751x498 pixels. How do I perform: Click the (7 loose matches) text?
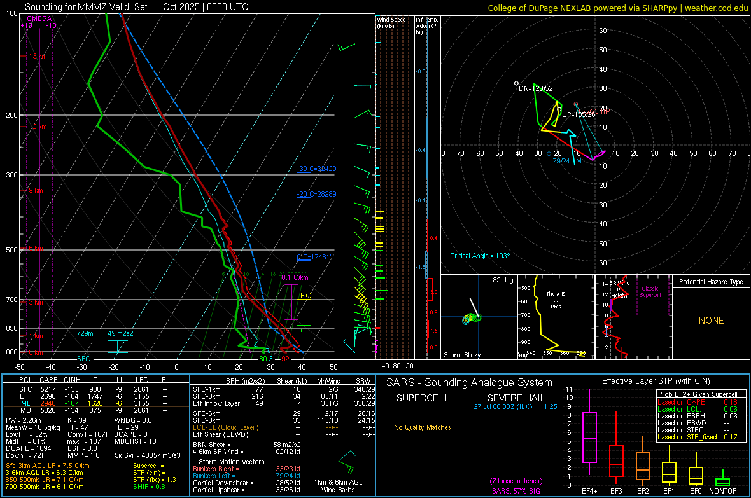(516, 481)
